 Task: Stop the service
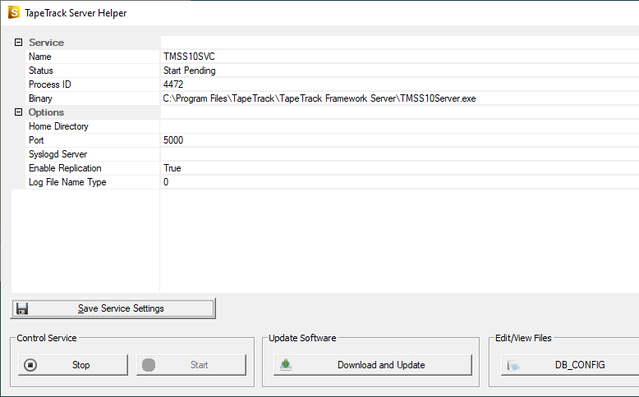tap(73, 365)
